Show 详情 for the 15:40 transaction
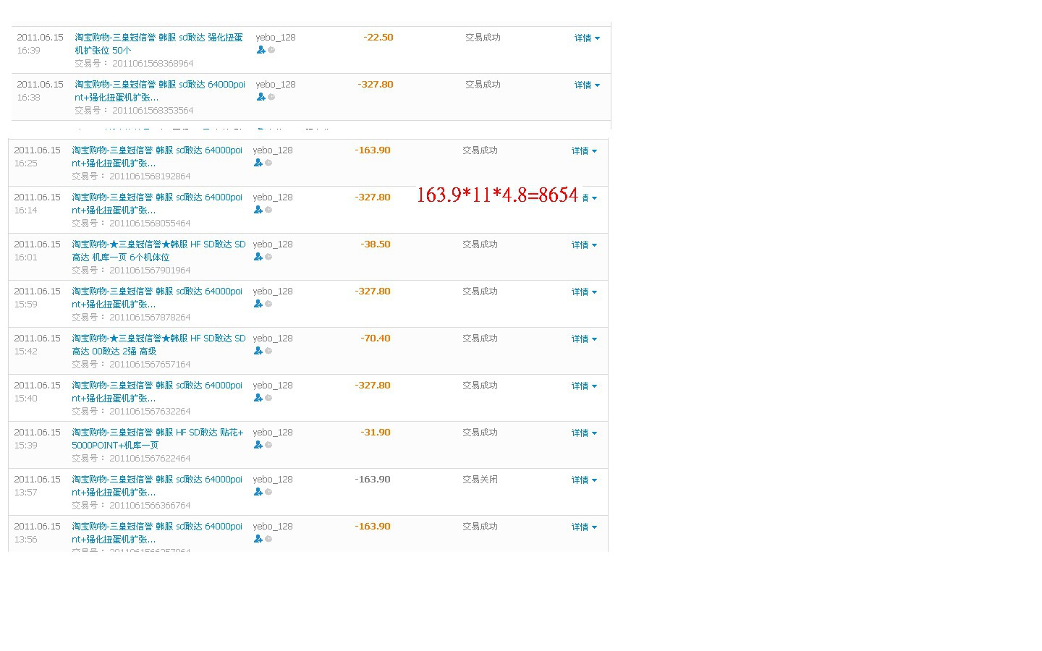Image resolution: width=1042 pixels, height=651 pixels. [584, 386]
